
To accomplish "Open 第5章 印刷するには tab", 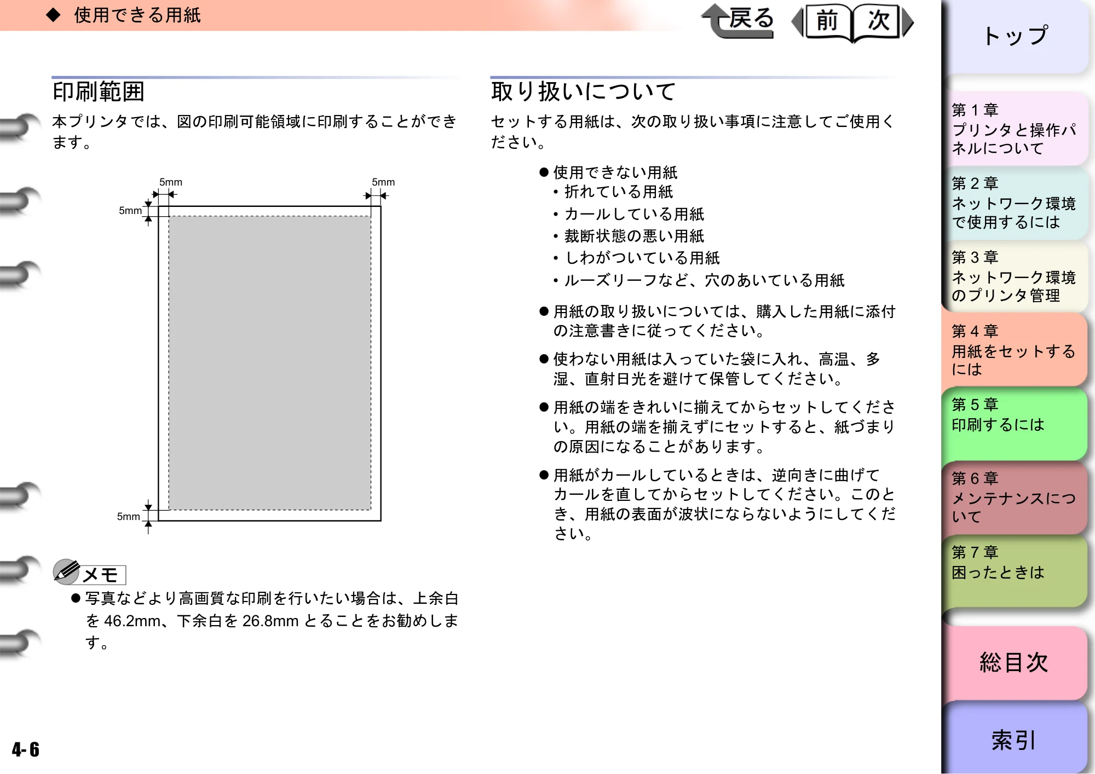I will (x=1016, y=424).
